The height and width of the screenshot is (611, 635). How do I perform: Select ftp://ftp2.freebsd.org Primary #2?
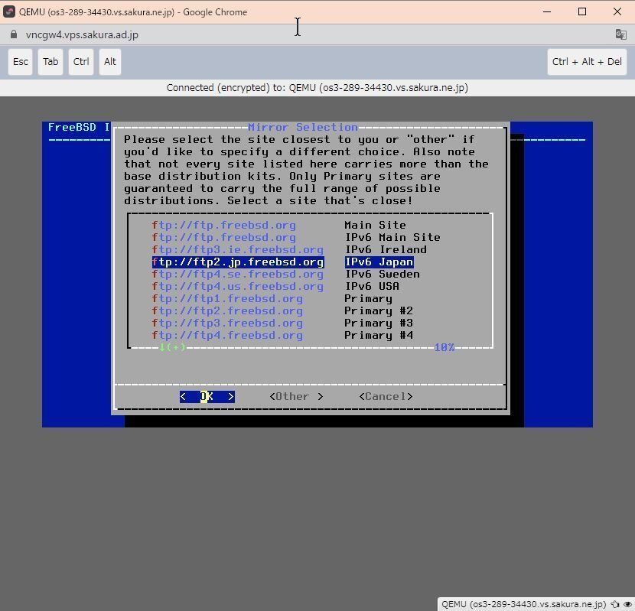(282, 311)
